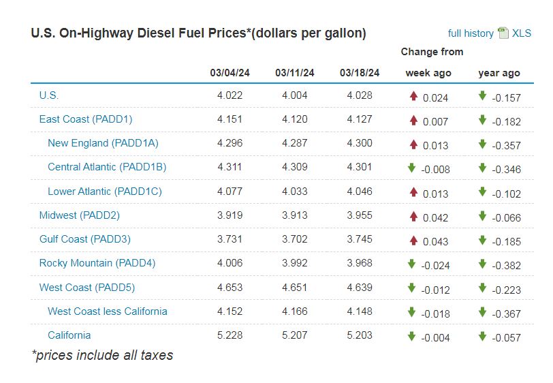Image resolution: width=553 pixels, height=383 pixels.
Task: Click red up arrow in Midwest row
Action: [x=413, y=216]
